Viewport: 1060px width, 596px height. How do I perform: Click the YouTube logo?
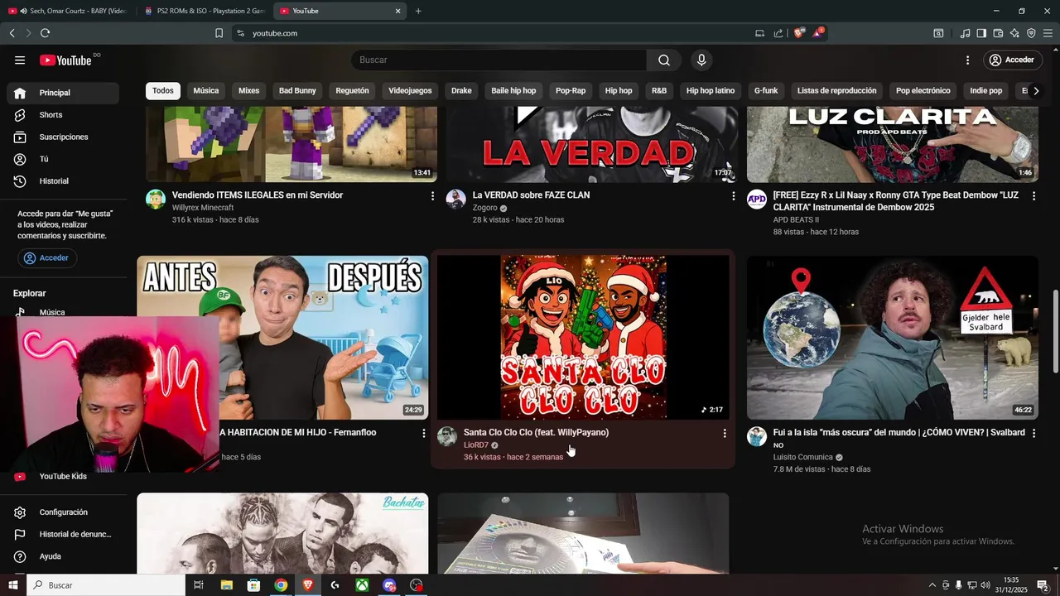click(65, 60)
